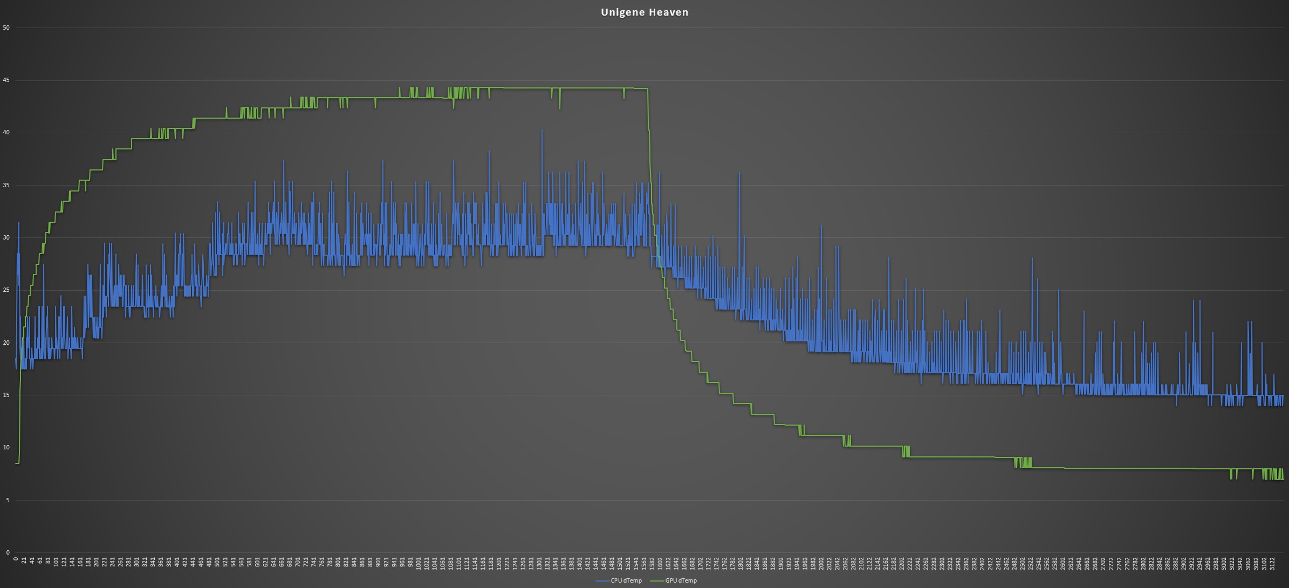The height and width of the screenshot is (588, 1289).
Task: Click the 20 label on vertical axis
Action: click(x=6, y=343)
